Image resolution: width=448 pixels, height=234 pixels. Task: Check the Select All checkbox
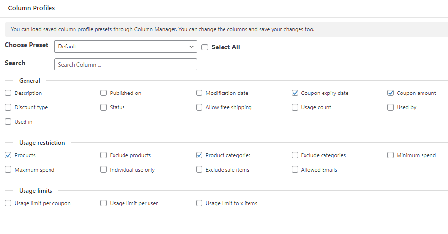click(x=205, y=47)
